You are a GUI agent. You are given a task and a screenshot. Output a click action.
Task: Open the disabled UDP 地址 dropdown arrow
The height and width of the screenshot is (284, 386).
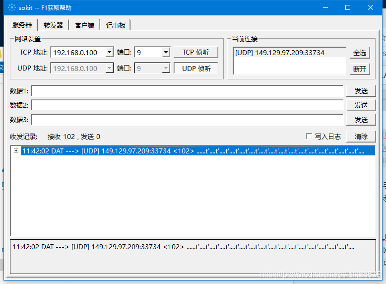109,68
